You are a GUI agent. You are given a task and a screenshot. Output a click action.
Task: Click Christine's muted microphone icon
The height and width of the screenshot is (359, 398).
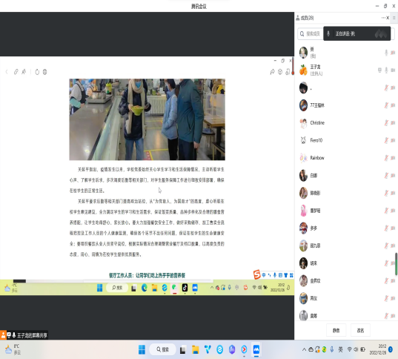(386, 122)
